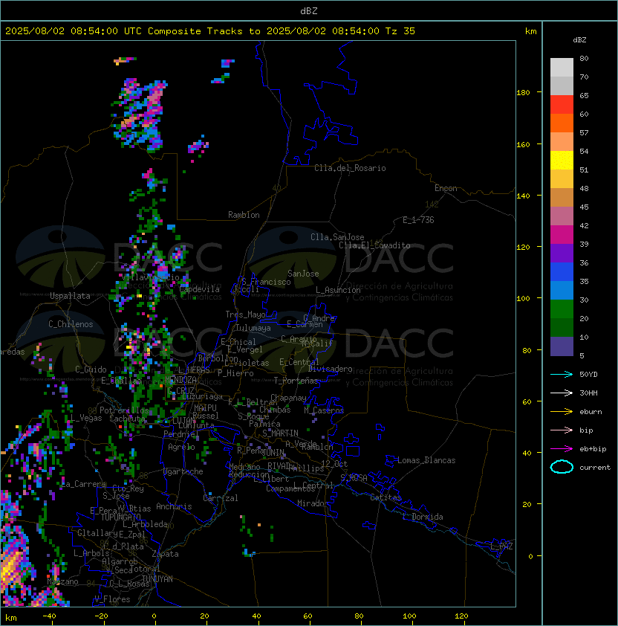
Task: Click the TUPUNGATO map label
Action: (x=121, y=517)
